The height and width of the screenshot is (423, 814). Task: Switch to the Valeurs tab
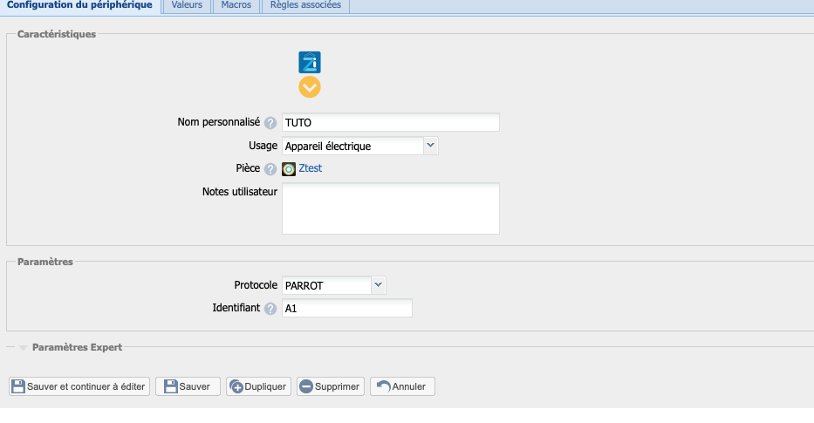click(x=187, y=5)
